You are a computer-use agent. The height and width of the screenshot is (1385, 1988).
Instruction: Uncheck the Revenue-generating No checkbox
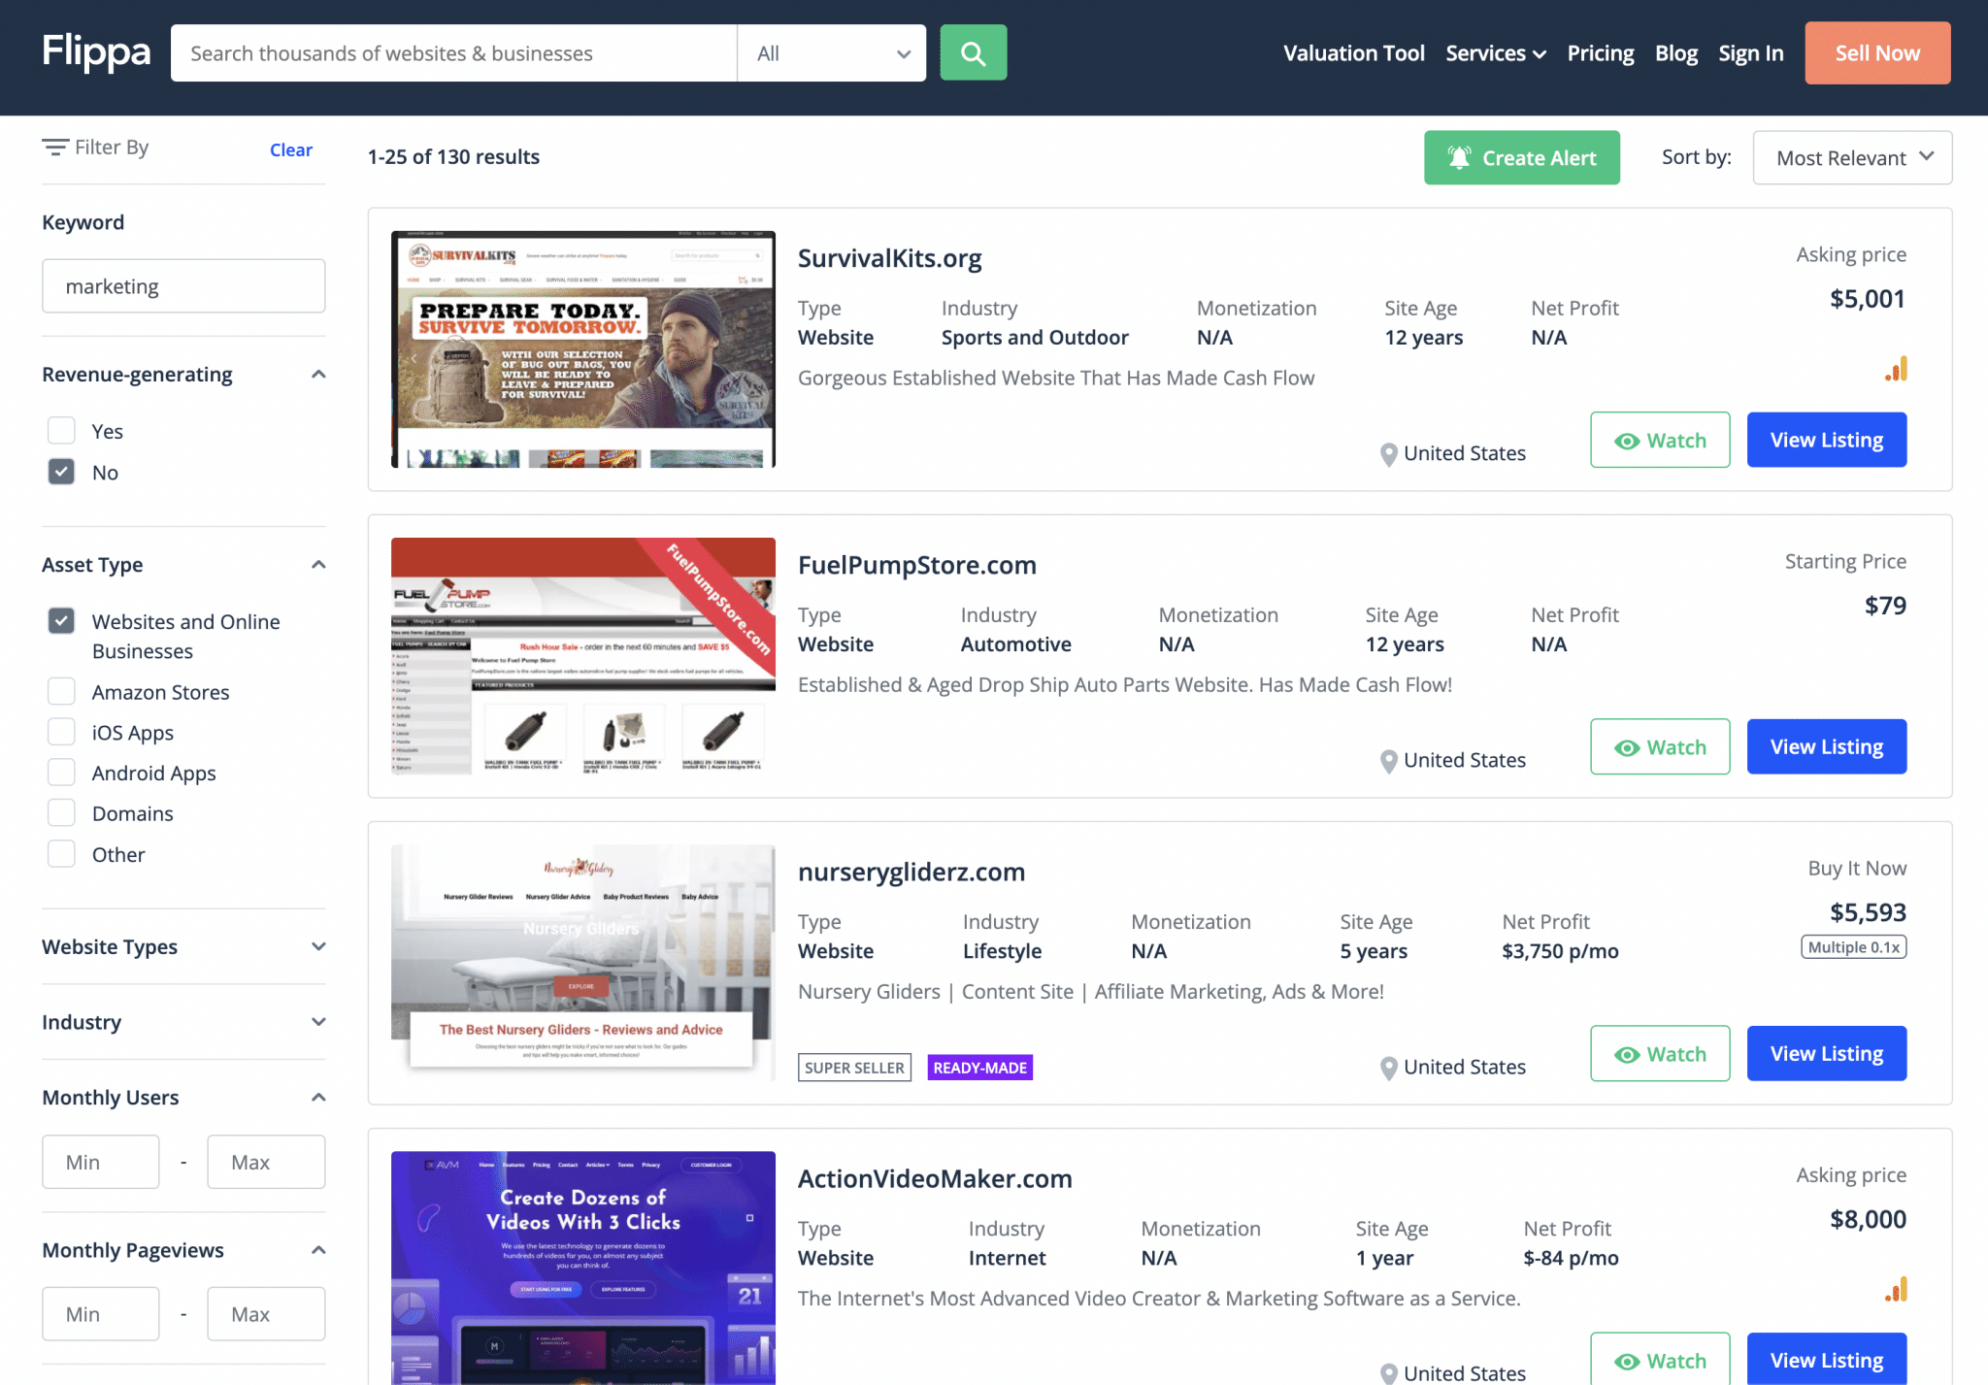click(x=61, y=472)
